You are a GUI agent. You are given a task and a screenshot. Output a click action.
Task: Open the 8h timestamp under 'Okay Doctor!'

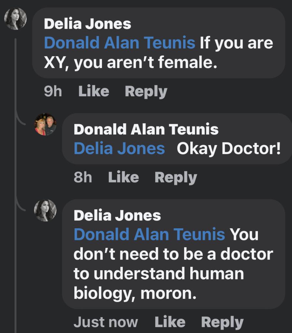[83, 178]
